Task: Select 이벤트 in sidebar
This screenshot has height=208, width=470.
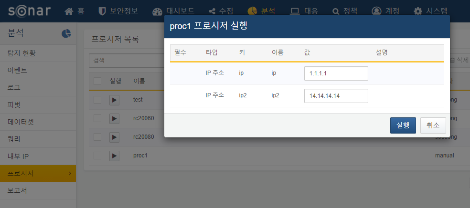Action: (38, 70)
